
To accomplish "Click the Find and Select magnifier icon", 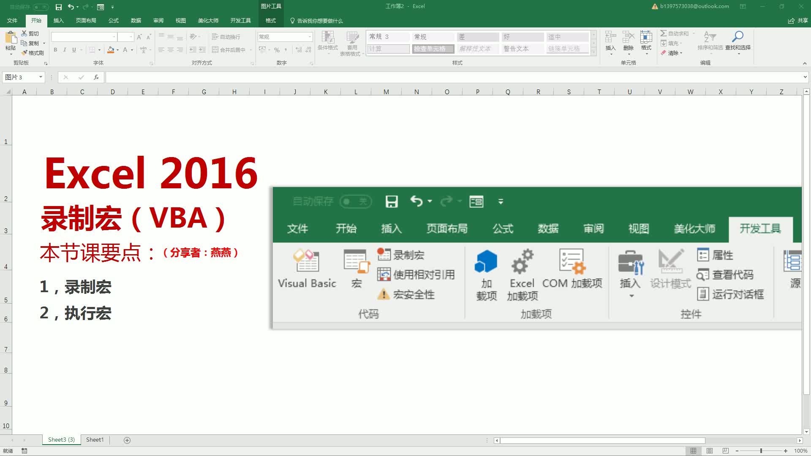I will tap(738, 36).
